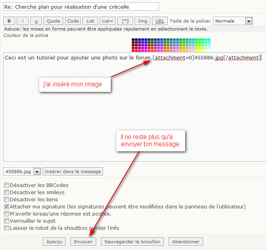The width and height of the screenshot is (266, 250).
Task: Click Insérer dans le message button
Action: point(73,172)
